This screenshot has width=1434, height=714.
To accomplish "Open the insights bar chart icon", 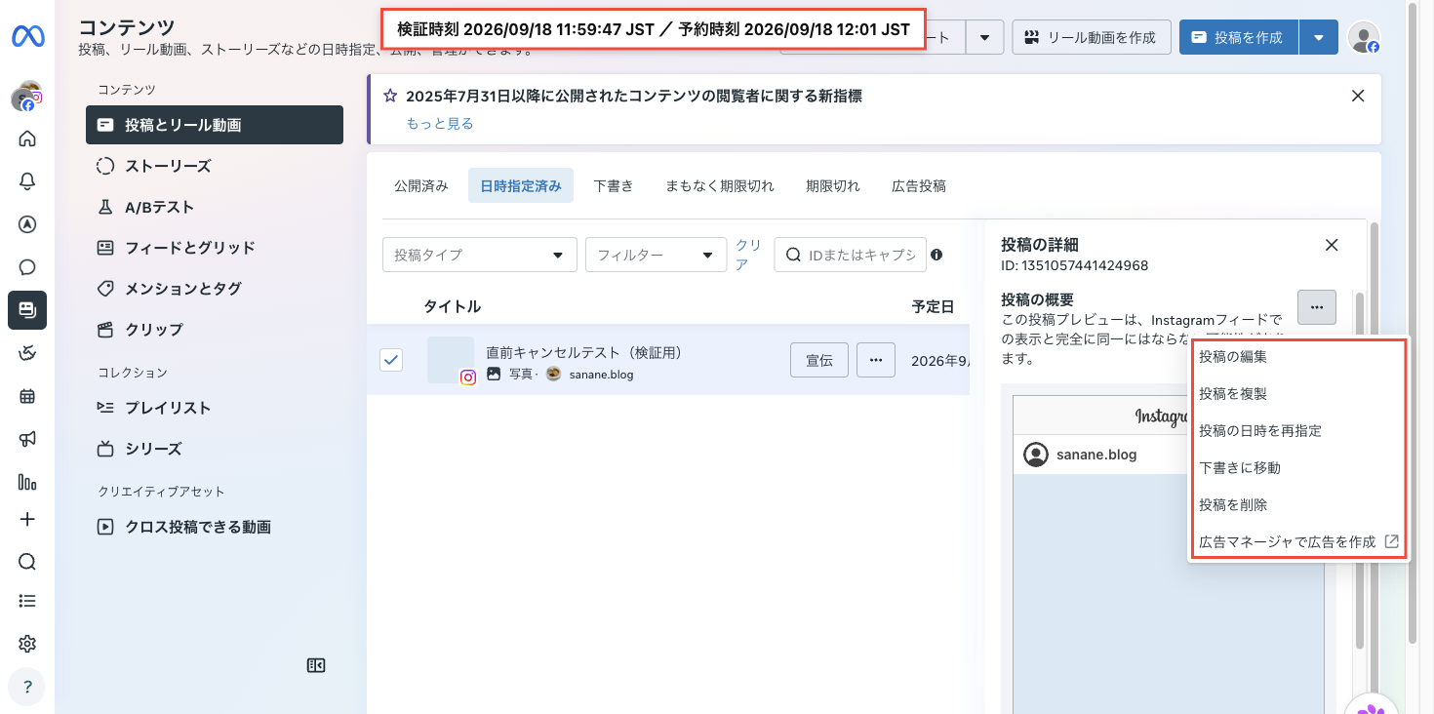I will tap(27, 482).
